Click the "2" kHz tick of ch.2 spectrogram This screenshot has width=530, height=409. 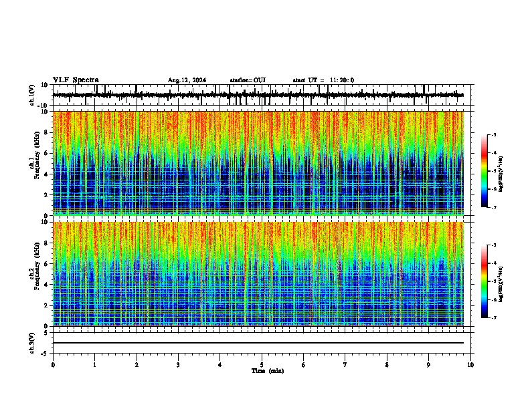tap(47, 305)
